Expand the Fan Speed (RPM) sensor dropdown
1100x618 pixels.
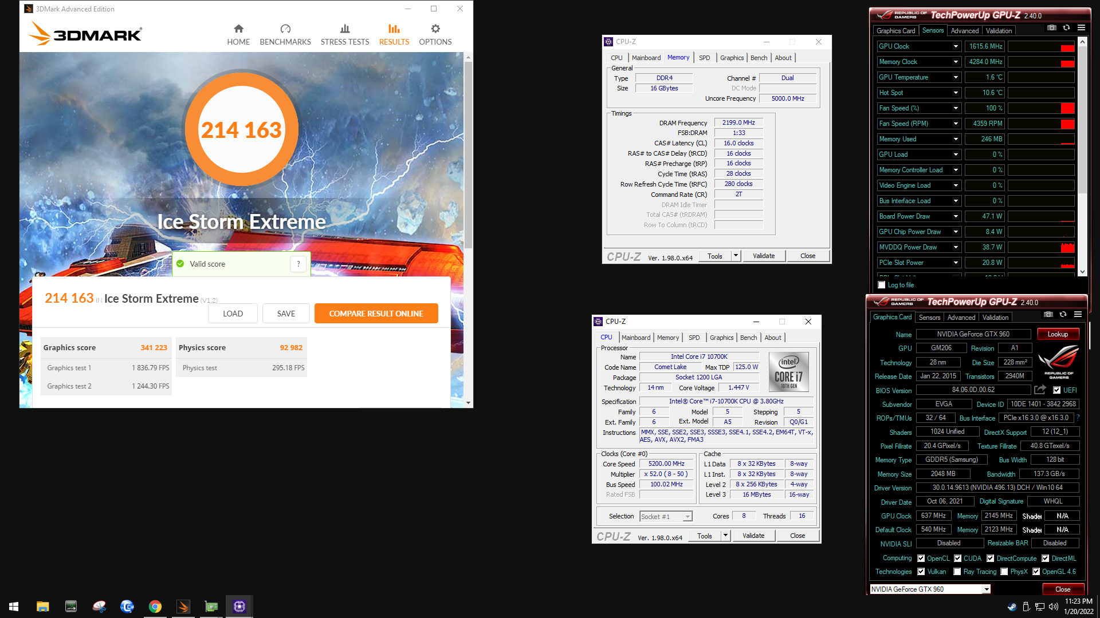[x=956, y=124]
